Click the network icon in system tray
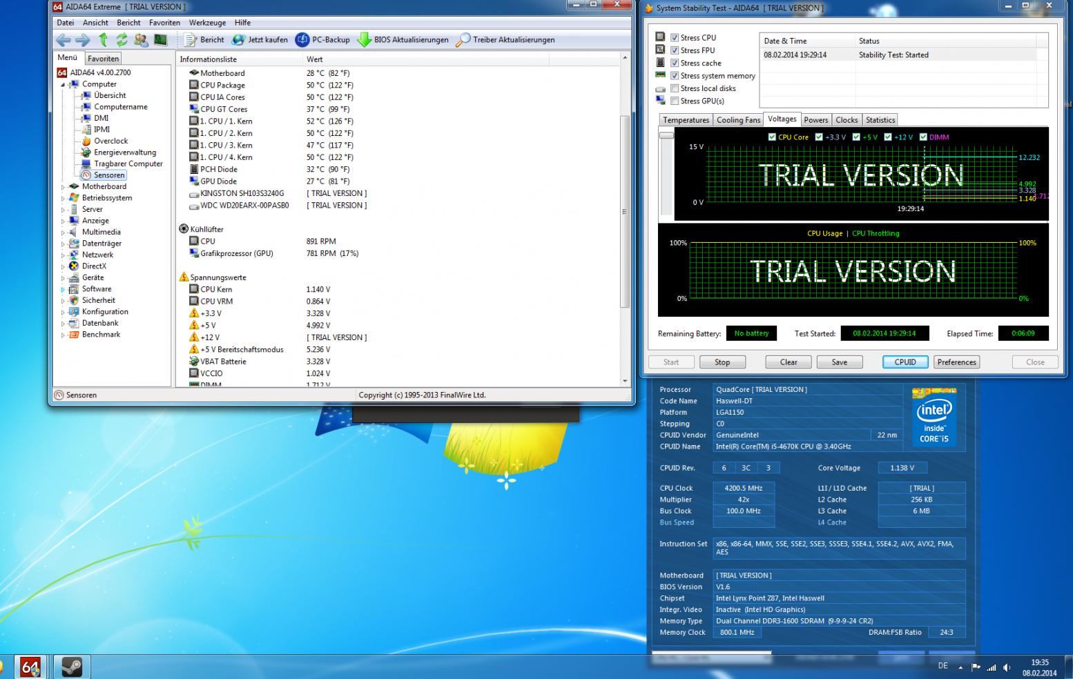This screenshot has width=1073, height=679. (x=992, y=667)
